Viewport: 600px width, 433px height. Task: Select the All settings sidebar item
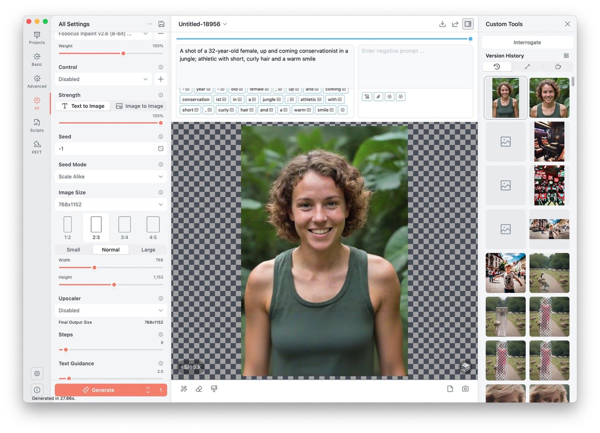coord(36,103)
